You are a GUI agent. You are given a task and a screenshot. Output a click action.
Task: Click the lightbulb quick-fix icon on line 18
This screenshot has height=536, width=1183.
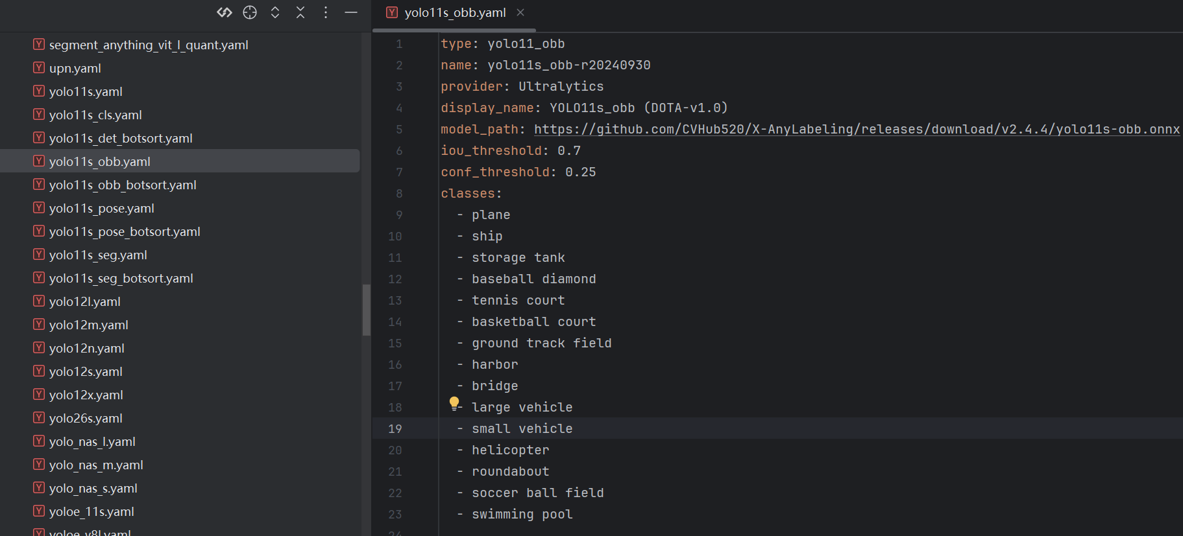454,404
